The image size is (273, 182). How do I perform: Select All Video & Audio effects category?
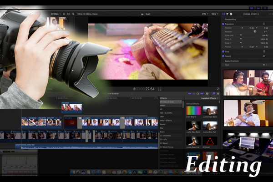point(171,102)
